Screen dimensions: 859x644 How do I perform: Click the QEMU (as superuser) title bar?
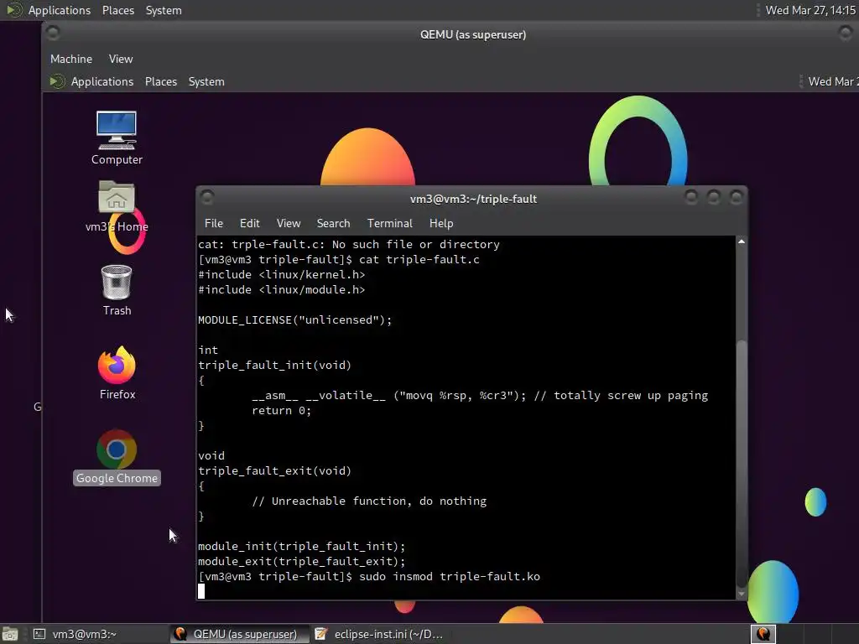pyautogui.click(x=473, y=34)
